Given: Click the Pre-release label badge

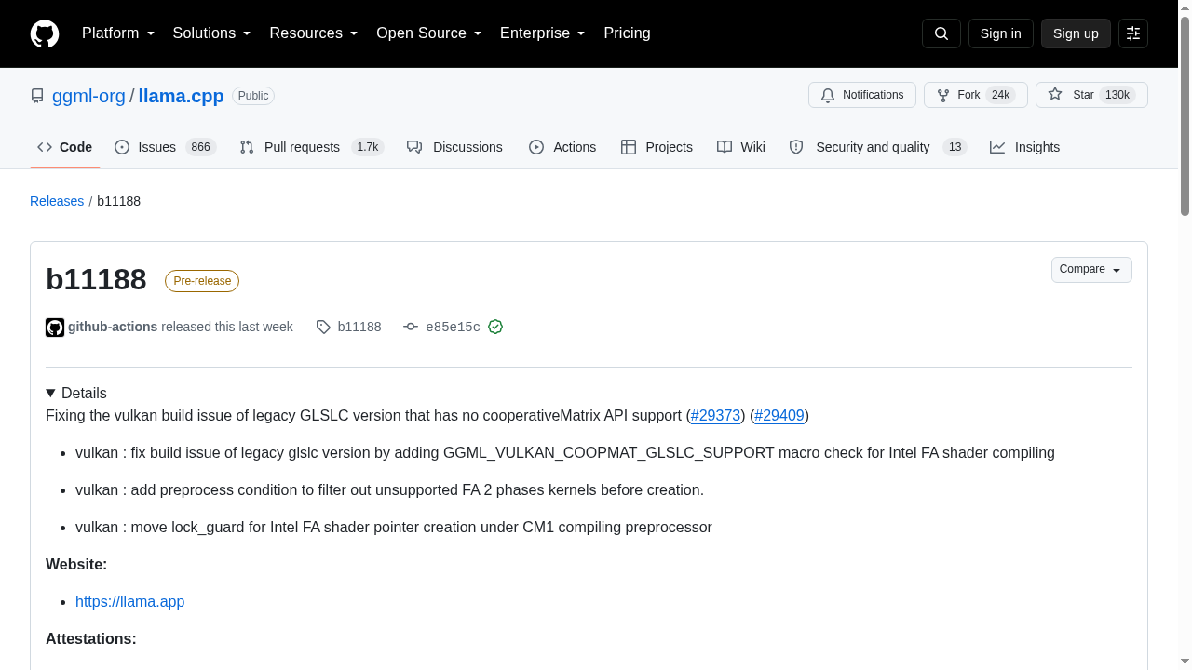Looking at the screenshot, I should click(x=202, y=281).
